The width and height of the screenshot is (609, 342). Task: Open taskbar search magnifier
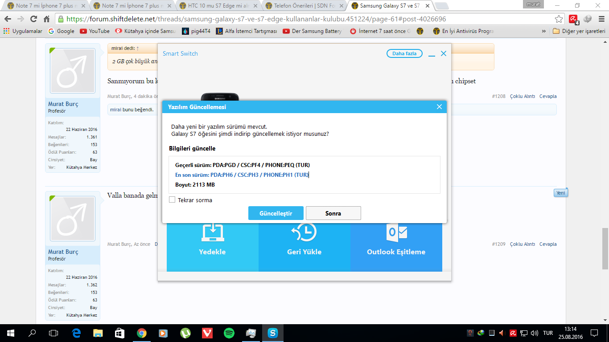click(32, 333)
